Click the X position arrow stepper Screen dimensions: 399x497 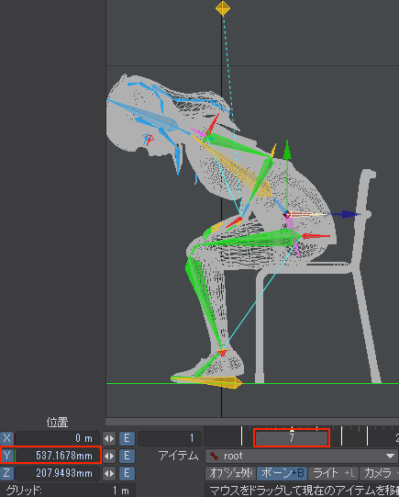[109, 438]
